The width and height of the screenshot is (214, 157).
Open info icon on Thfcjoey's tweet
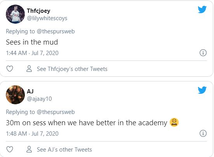tap(203, 53)
